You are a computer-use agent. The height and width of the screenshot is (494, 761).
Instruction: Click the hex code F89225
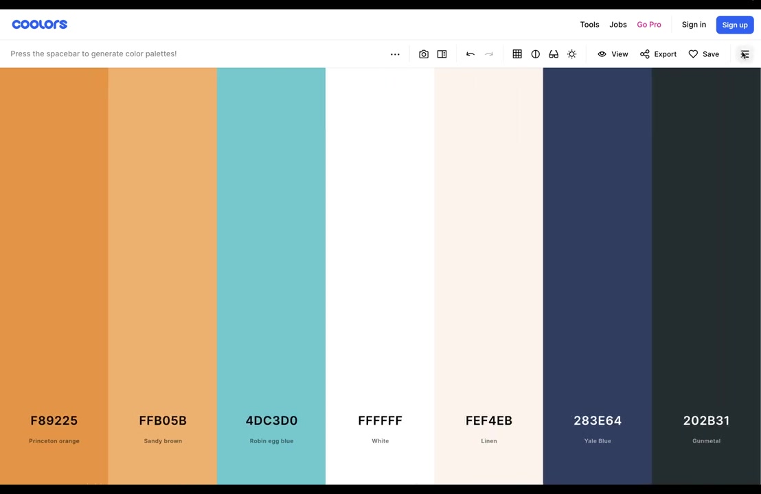click(x=54, y=421)
